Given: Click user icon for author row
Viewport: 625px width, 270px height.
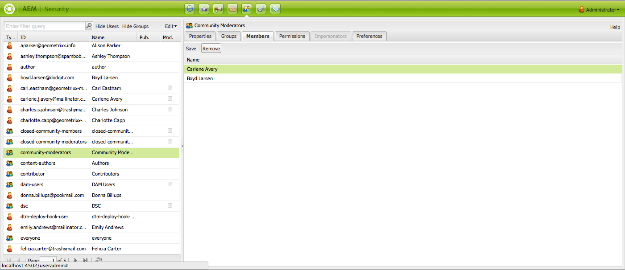Looking at the screenshot, I should click(9, 67).
